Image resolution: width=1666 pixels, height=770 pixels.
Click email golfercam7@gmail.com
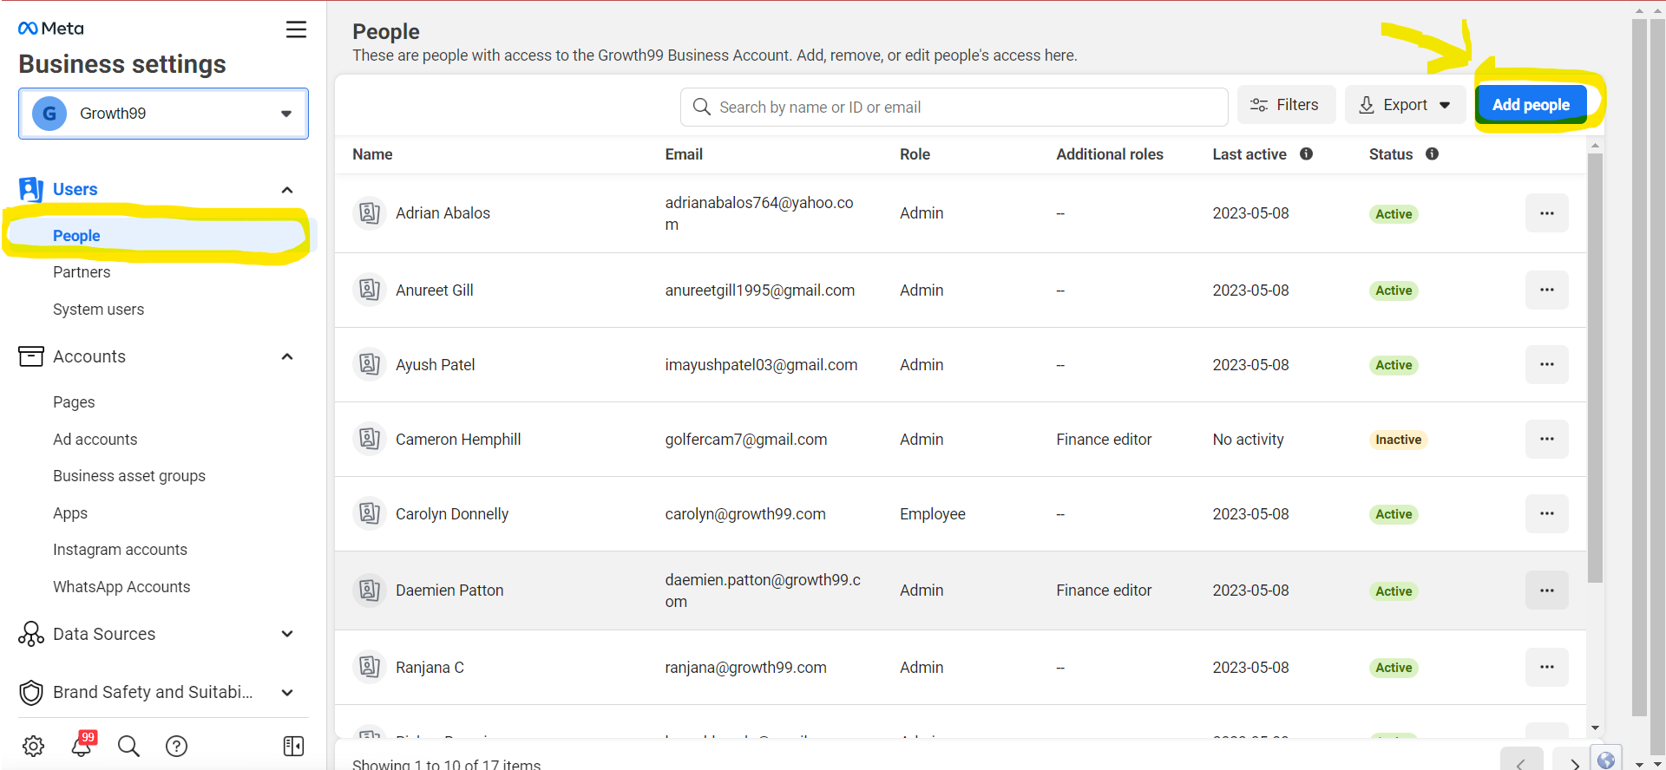(x=745, y=440)
